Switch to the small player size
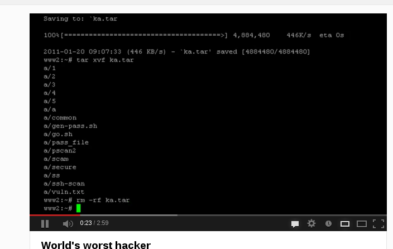393x249 pixels. [x=345, y=224]
